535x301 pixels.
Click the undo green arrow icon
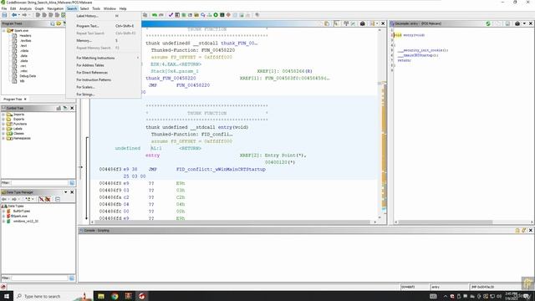(155, 15)
